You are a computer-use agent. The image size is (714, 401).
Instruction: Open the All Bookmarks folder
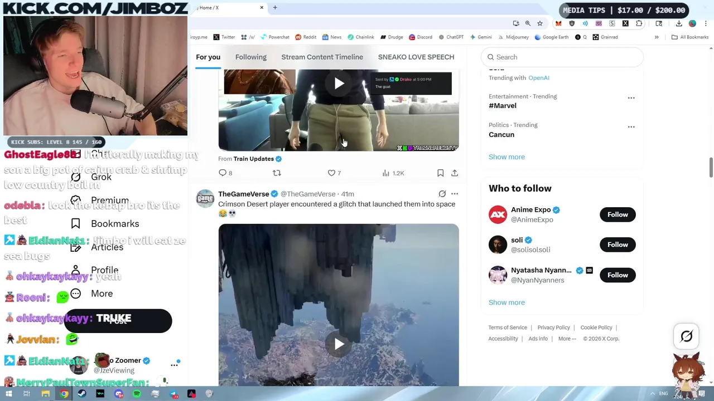tap(690, 37)
